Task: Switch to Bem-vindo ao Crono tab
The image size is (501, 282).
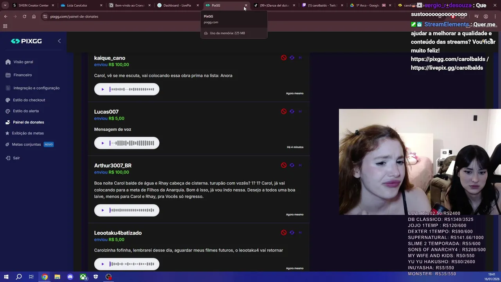Action: (x=130, y=5)
